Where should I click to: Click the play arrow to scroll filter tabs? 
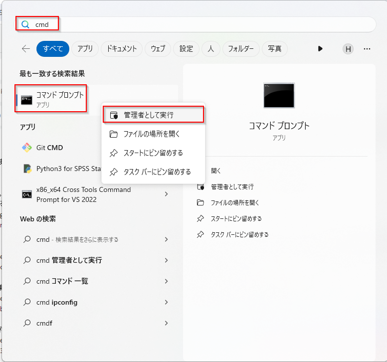click(320, 48)
